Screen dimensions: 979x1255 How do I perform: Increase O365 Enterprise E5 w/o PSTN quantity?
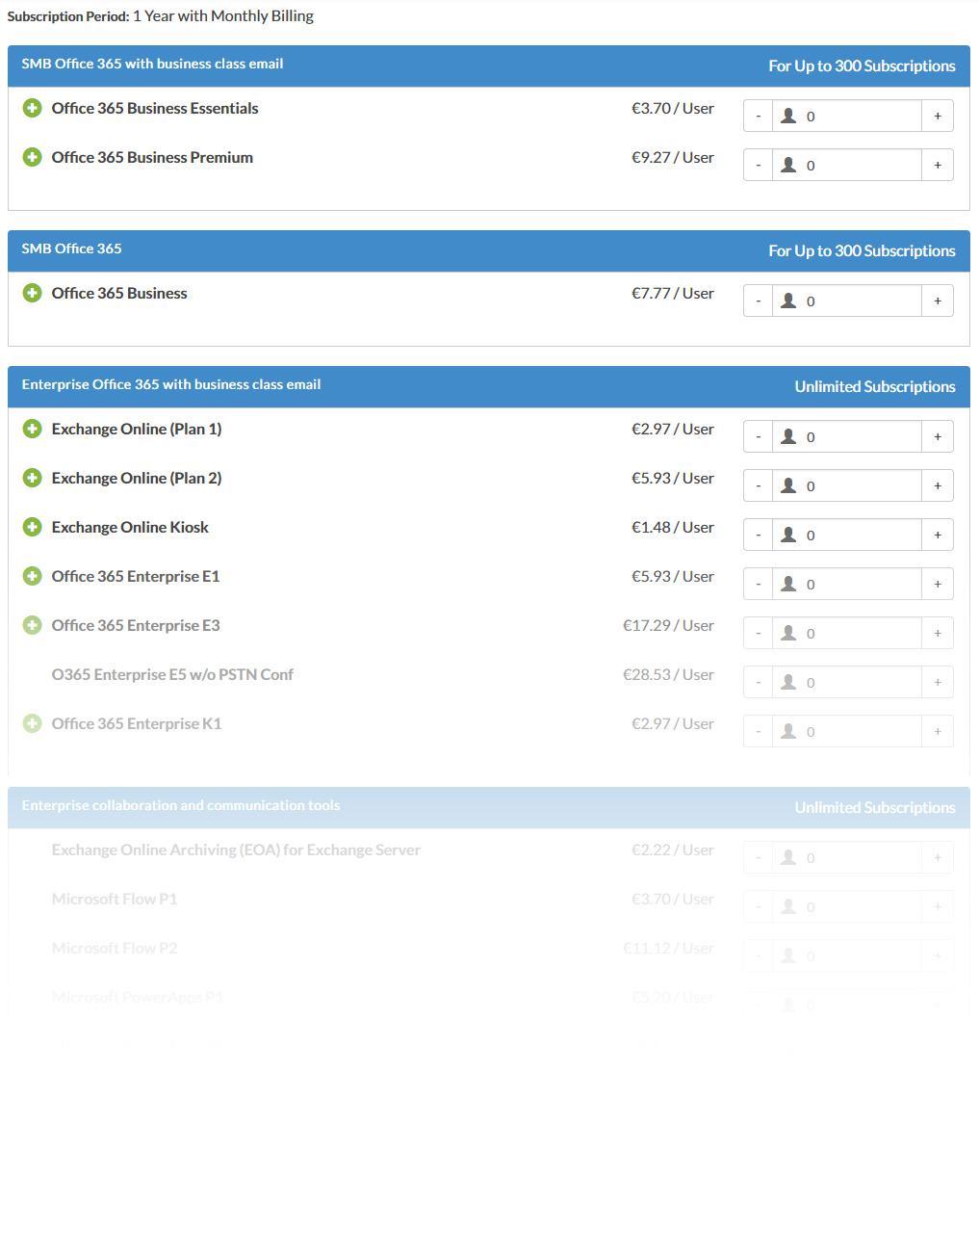938,682
